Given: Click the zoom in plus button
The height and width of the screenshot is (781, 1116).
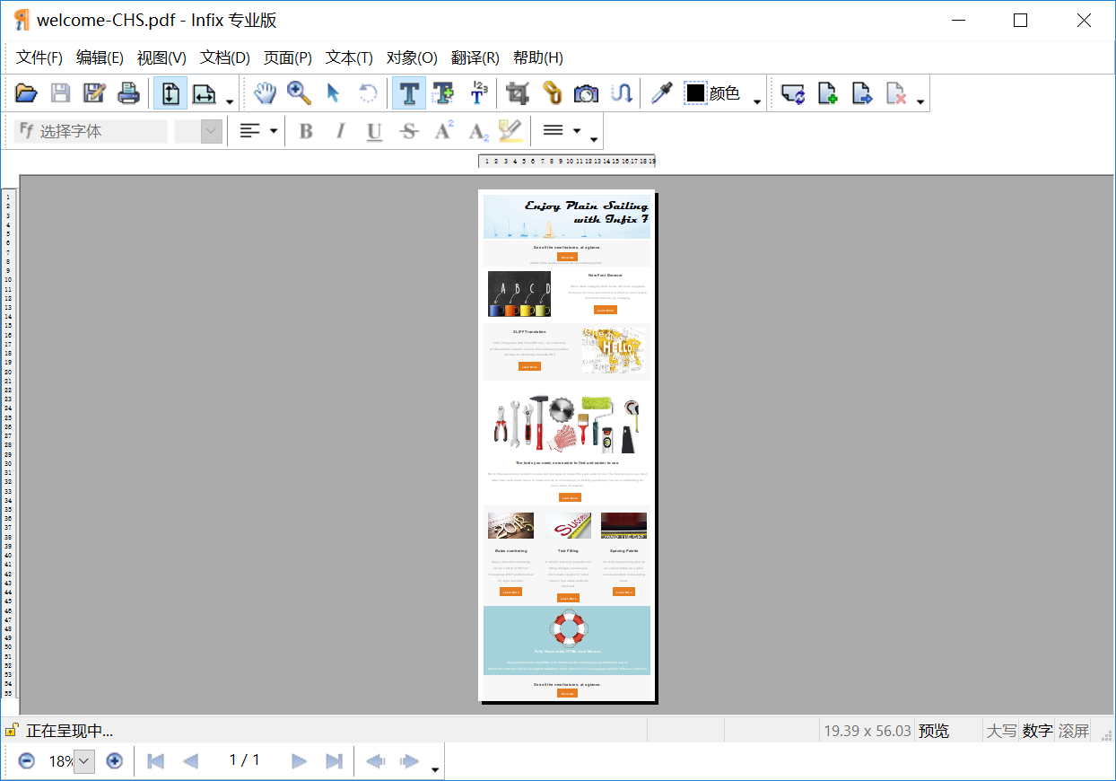Looking at the screenshot, I should [x=114, y=760].
